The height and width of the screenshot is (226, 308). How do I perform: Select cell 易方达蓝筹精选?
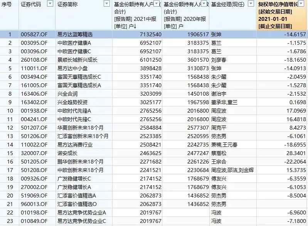click(x=75, y=34)
